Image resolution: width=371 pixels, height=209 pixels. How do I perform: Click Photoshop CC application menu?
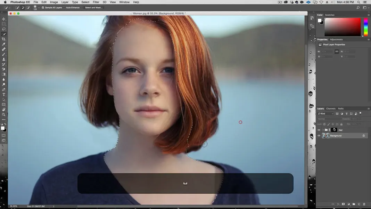20,2
